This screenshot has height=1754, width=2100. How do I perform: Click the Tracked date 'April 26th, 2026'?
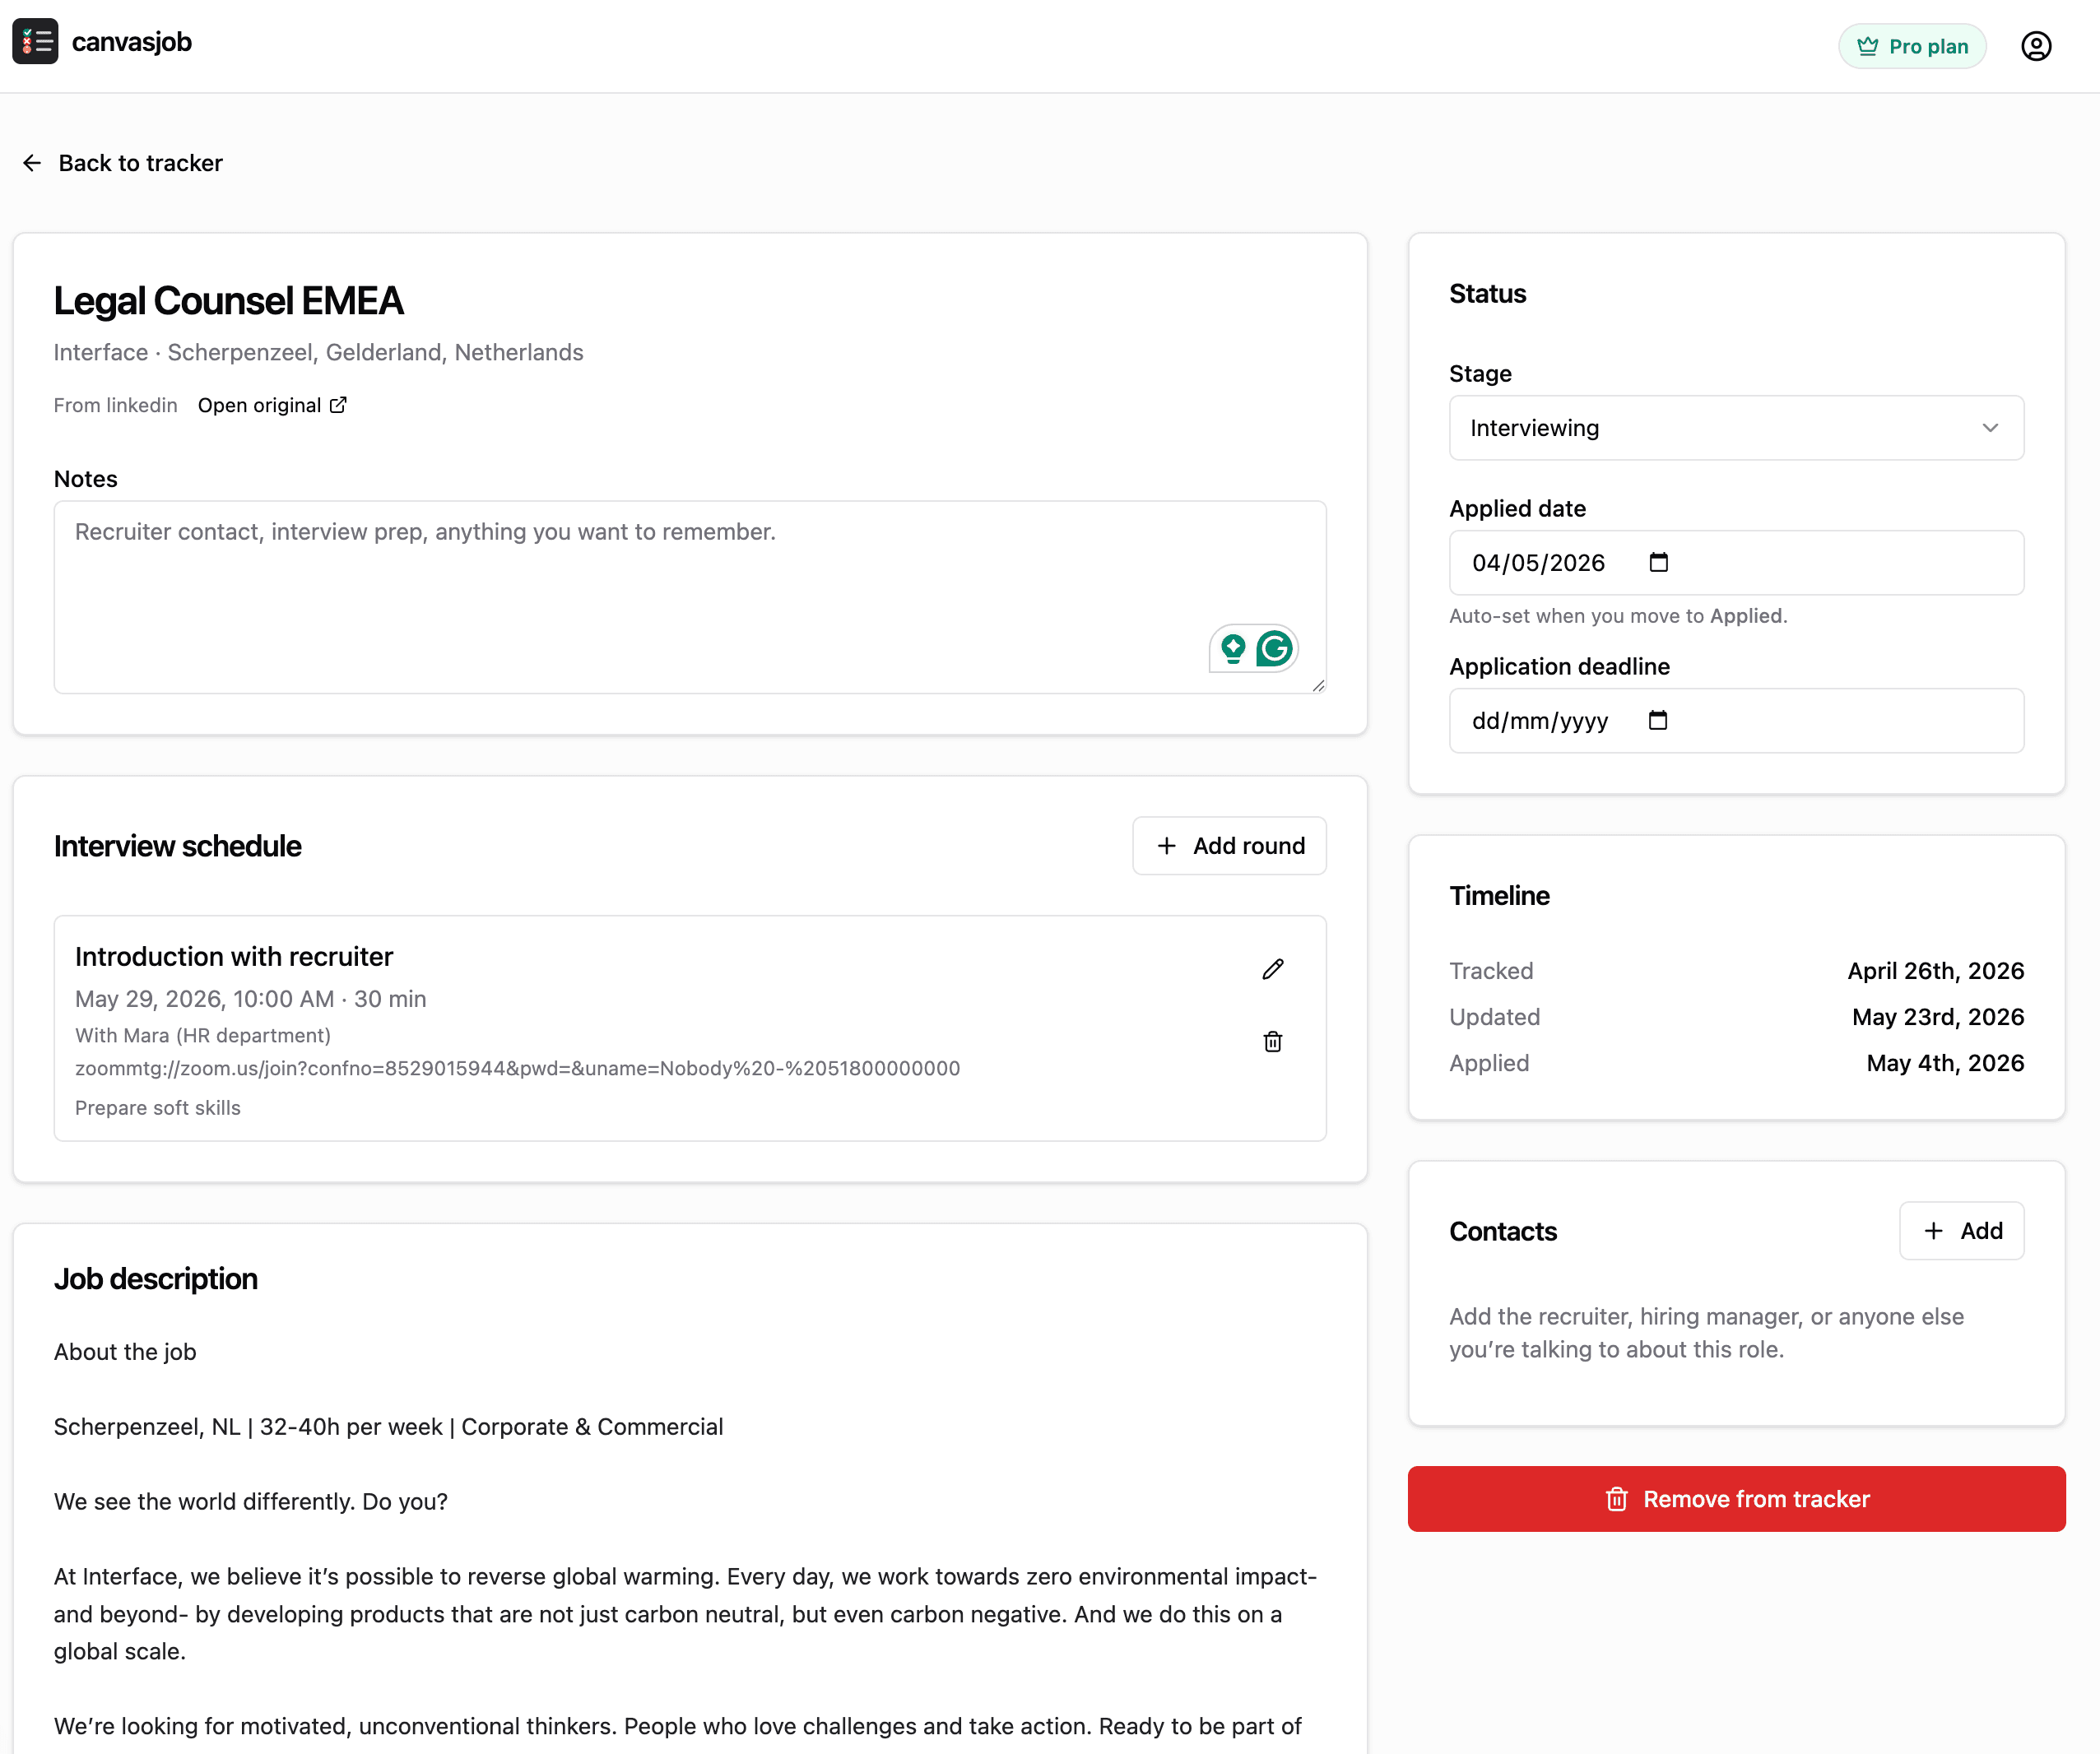click(x=1936, y=971)
